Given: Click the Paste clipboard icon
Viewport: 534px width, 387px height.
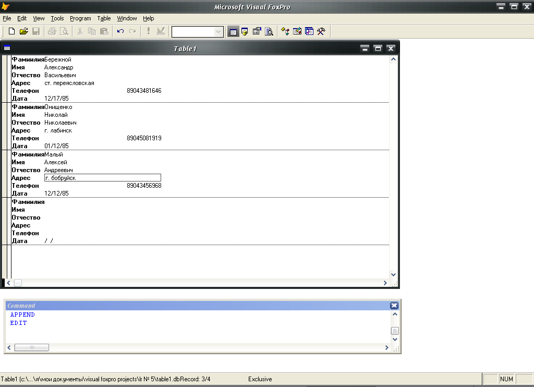Looking at the screenshot, I should [104, 31].
